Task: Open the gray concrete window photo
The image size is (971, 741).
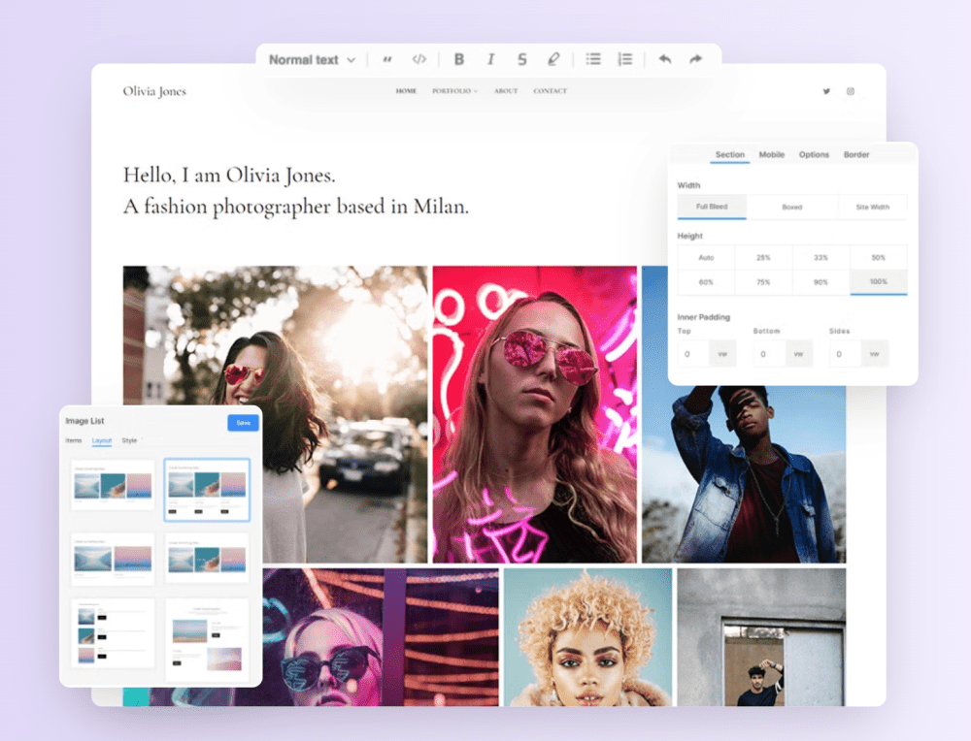Action: (761, 637)
